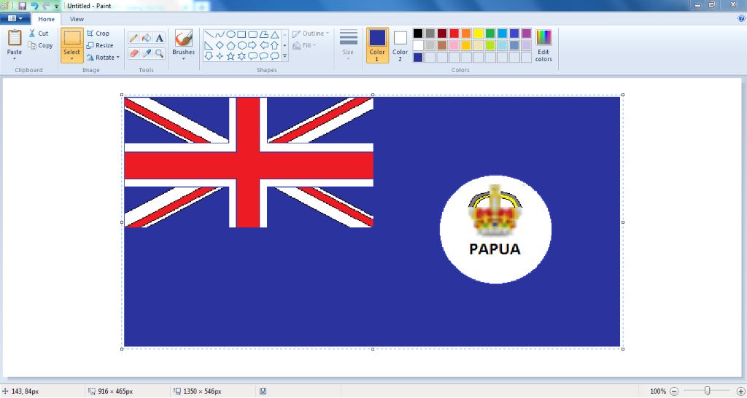Image resolution: width=747 pixels, height=398 pixels.
Task: Expand the Paste dropdown arrow
Action: (15, 58)
